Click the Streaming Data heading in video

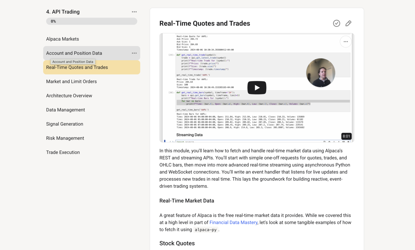pos(189,135)
